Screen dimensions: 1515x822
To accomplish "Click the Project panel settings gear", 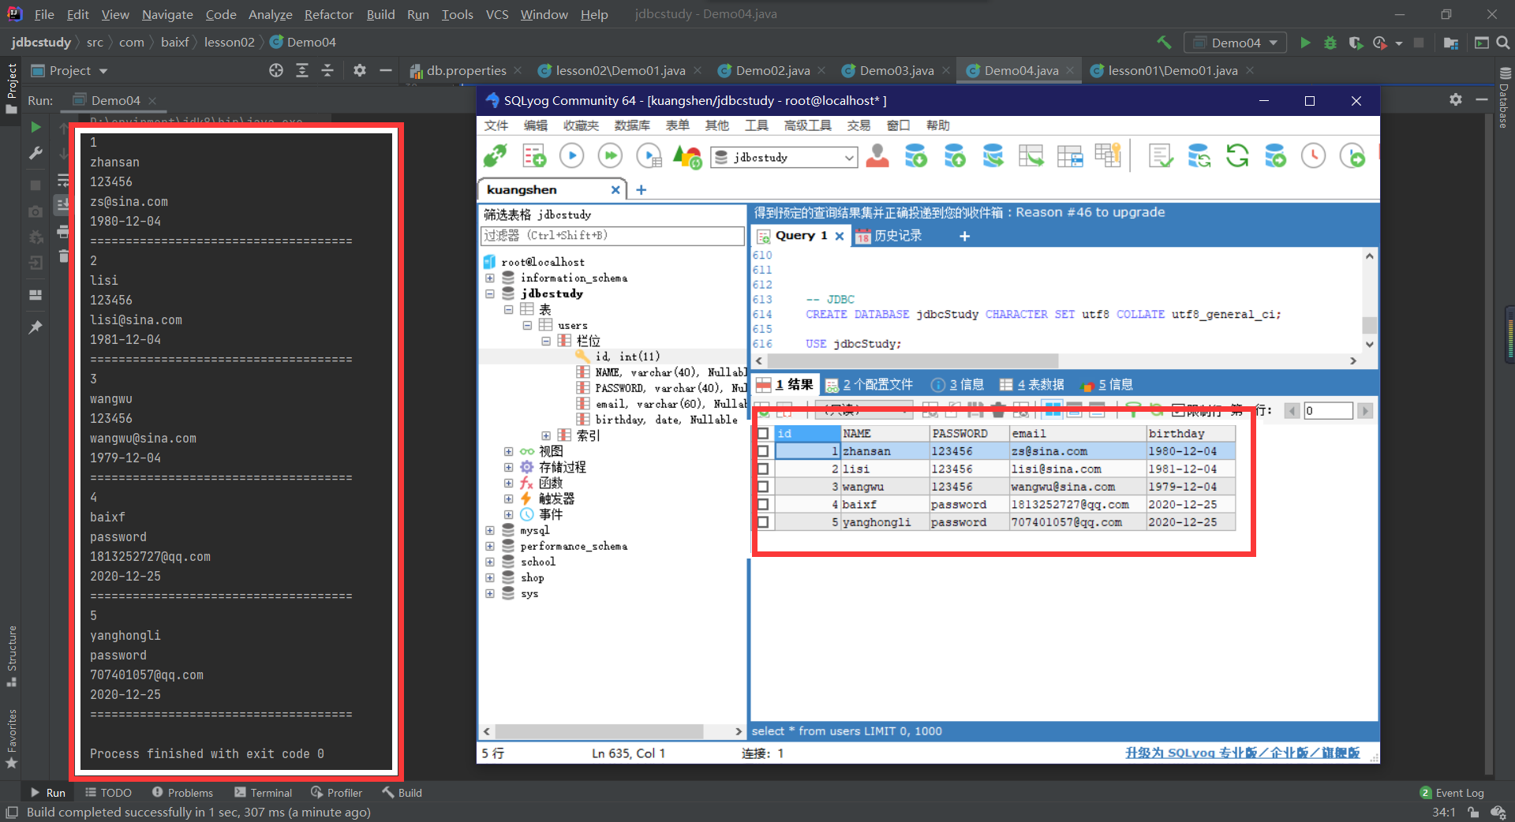I will click(360, 70).
